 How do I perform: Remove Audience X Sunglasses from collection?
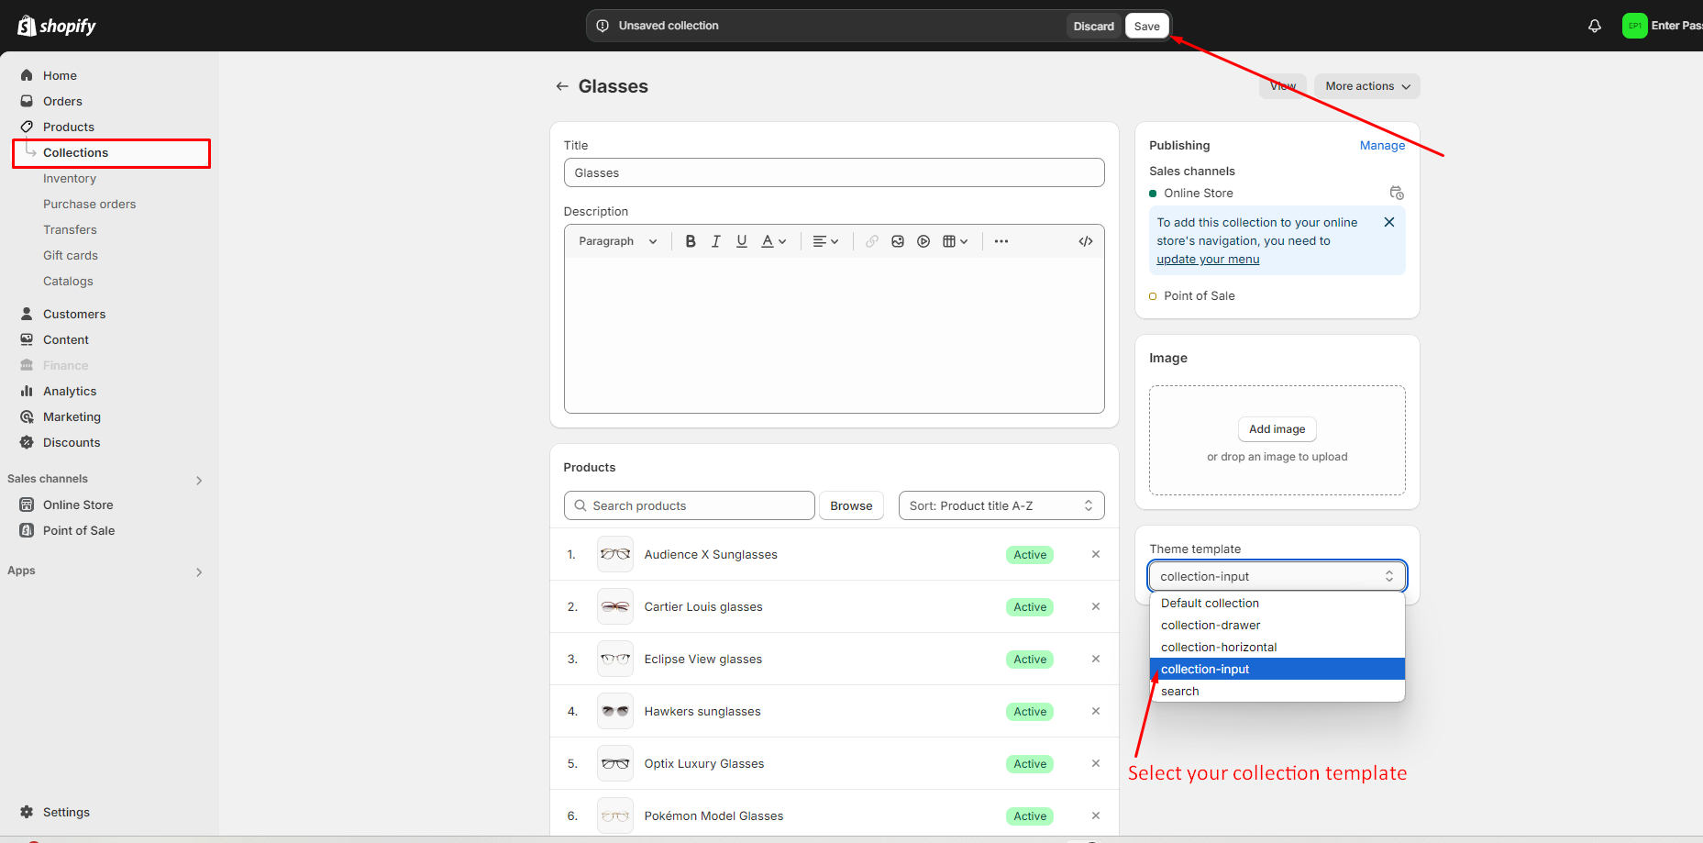(x=1096, y=554)
